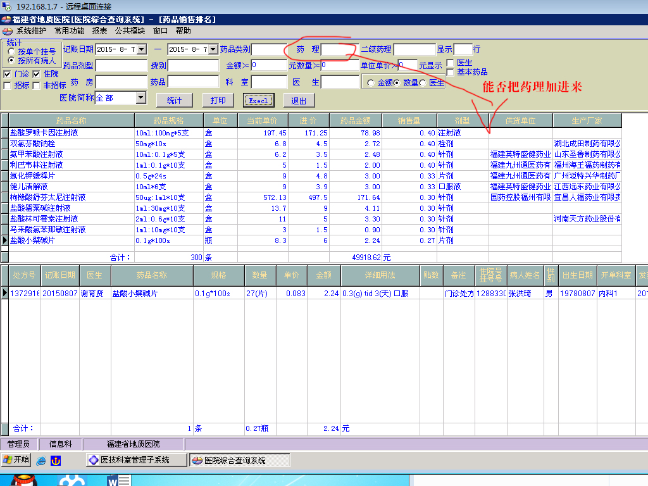Click the 药品剂型 input field
Image resolution: width=648 pixels, height=486 pixels.
click(121, 66)
